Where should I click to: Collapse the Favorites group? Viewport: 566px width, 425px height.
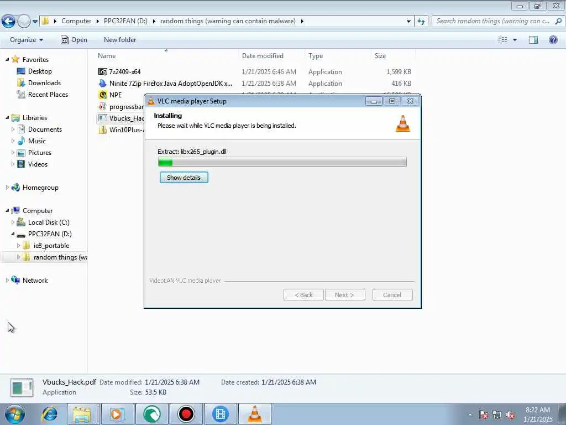click(x=7, y=59)
